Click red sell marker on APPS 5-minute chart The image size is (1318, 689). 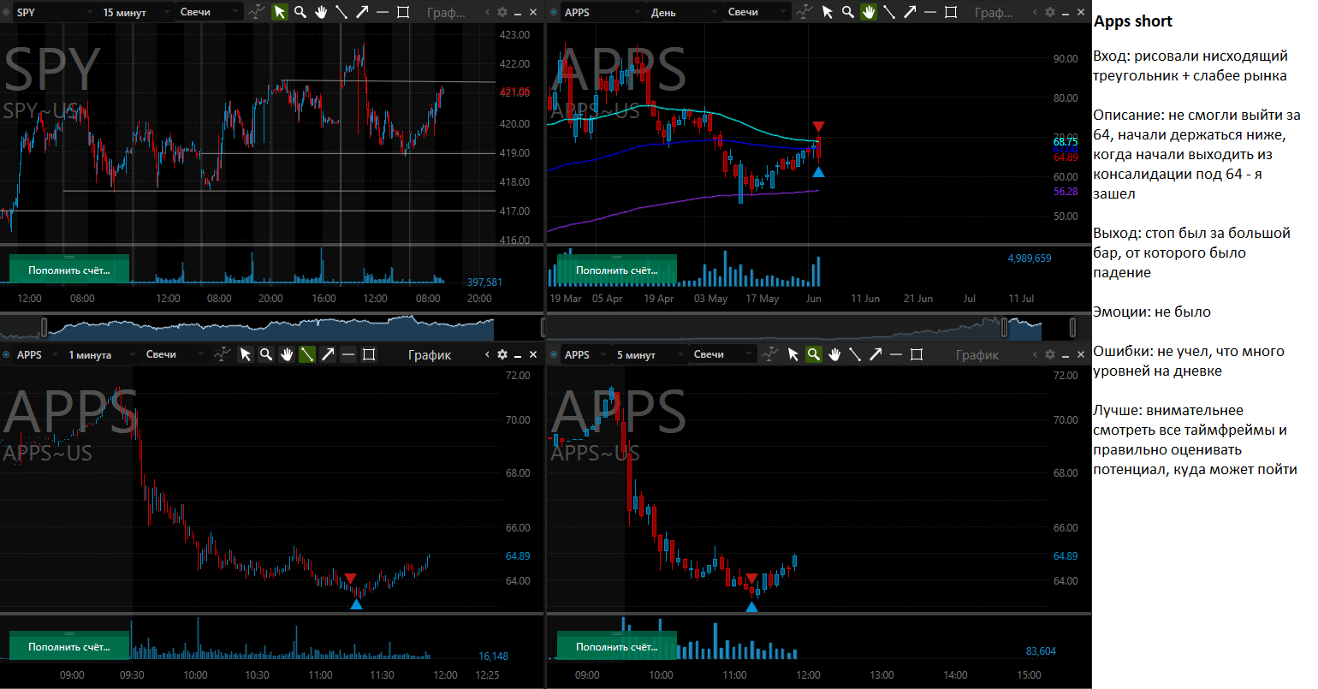(751, 579)
